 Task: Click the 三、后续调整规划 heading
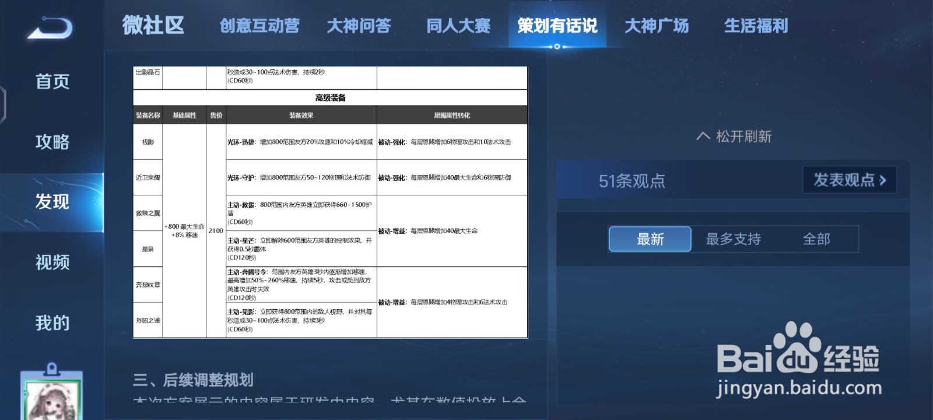point(194,380)
